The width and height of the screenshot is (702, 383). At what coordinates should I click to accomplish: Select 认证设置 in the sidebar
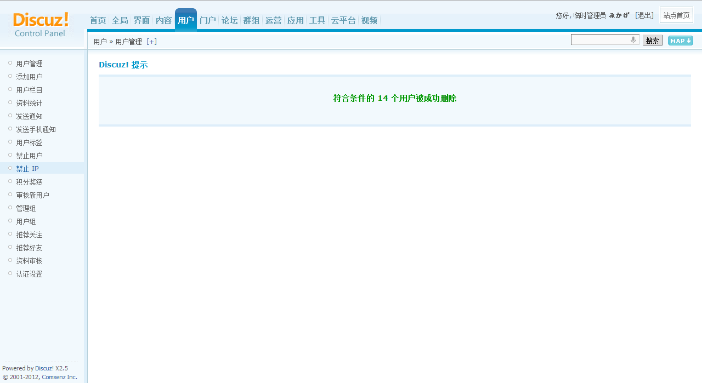pos(30,274)
